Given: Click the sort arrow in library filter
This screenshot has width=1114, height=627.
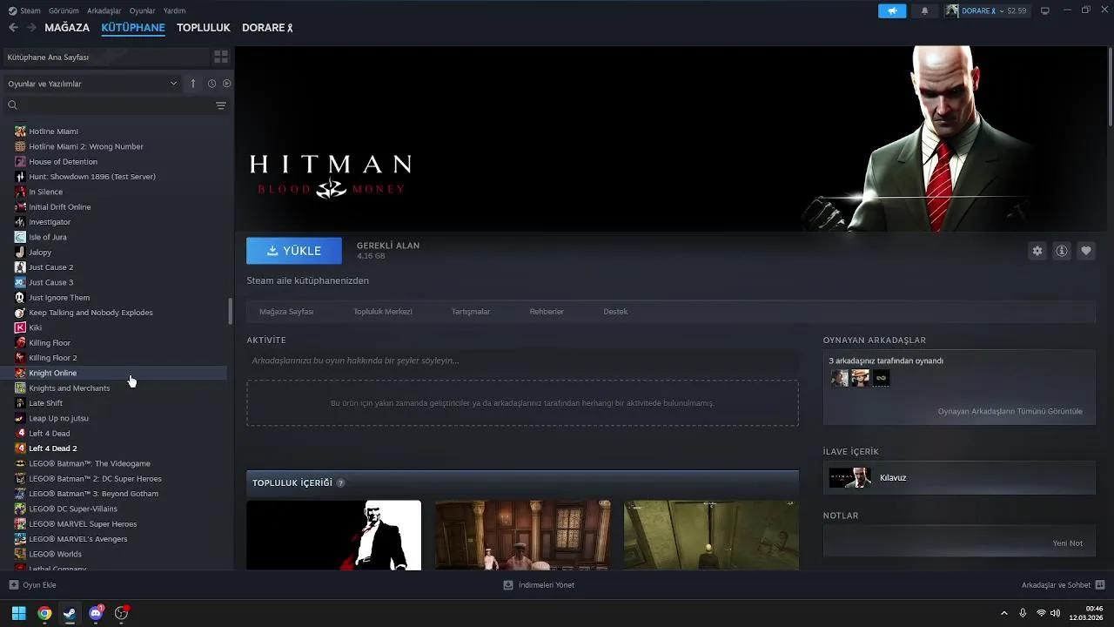Looking at the screenshot, I should point(193,84).
